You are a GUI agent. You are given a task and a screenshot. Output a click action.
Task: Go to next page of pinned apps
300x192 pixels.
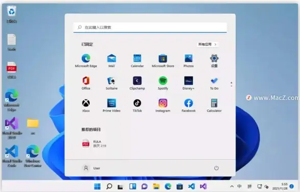tap(231, 86)
